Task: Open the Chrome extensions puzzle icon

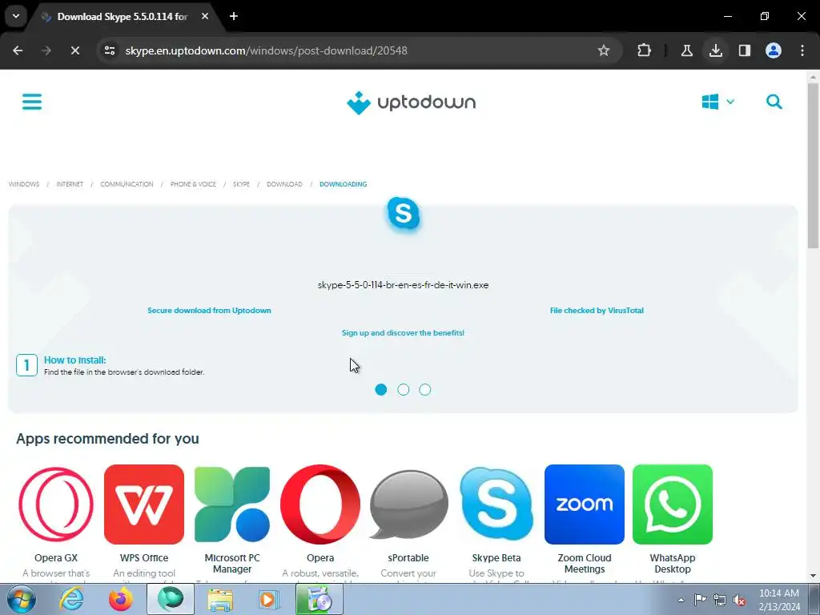Action: (x=645, y=50)
